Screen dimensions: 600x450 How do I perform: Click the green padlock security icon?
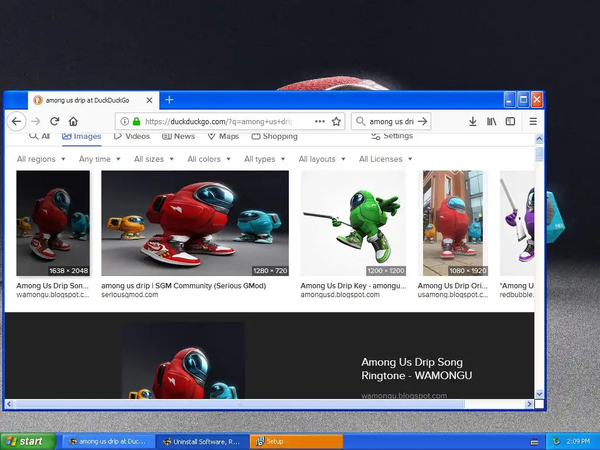pos(136,121)
